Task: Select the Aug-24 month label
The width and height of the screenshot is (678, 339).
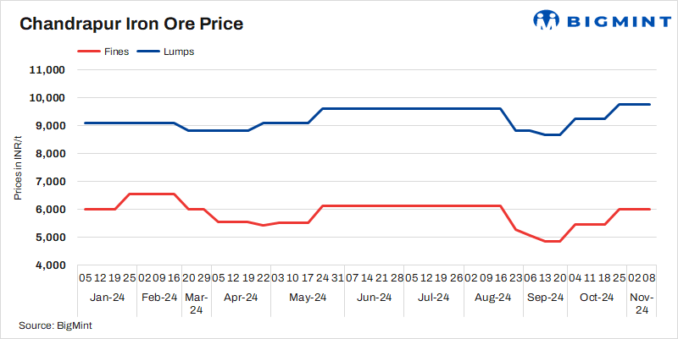Action: pos(492,298)
